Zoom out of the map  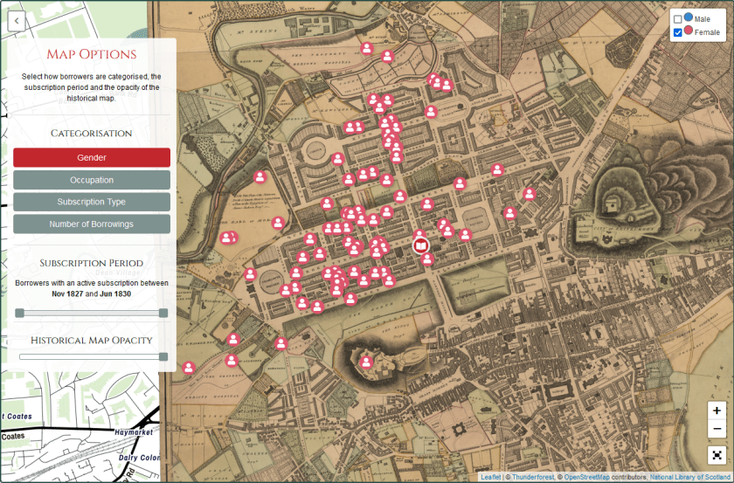[717, 429]
